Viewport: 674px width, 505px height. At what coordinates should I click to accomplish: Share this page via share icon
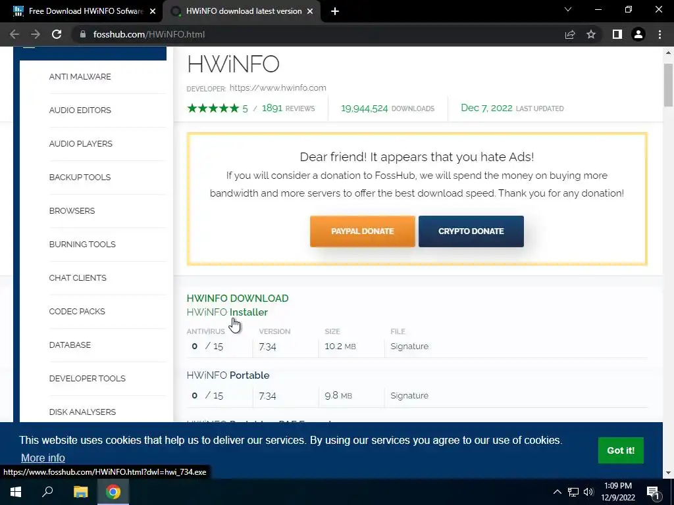pyautogui.click(x=570, y=34)
